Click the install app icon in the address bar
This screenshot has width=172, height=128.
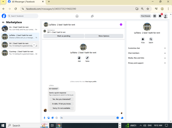coord(137,9)
